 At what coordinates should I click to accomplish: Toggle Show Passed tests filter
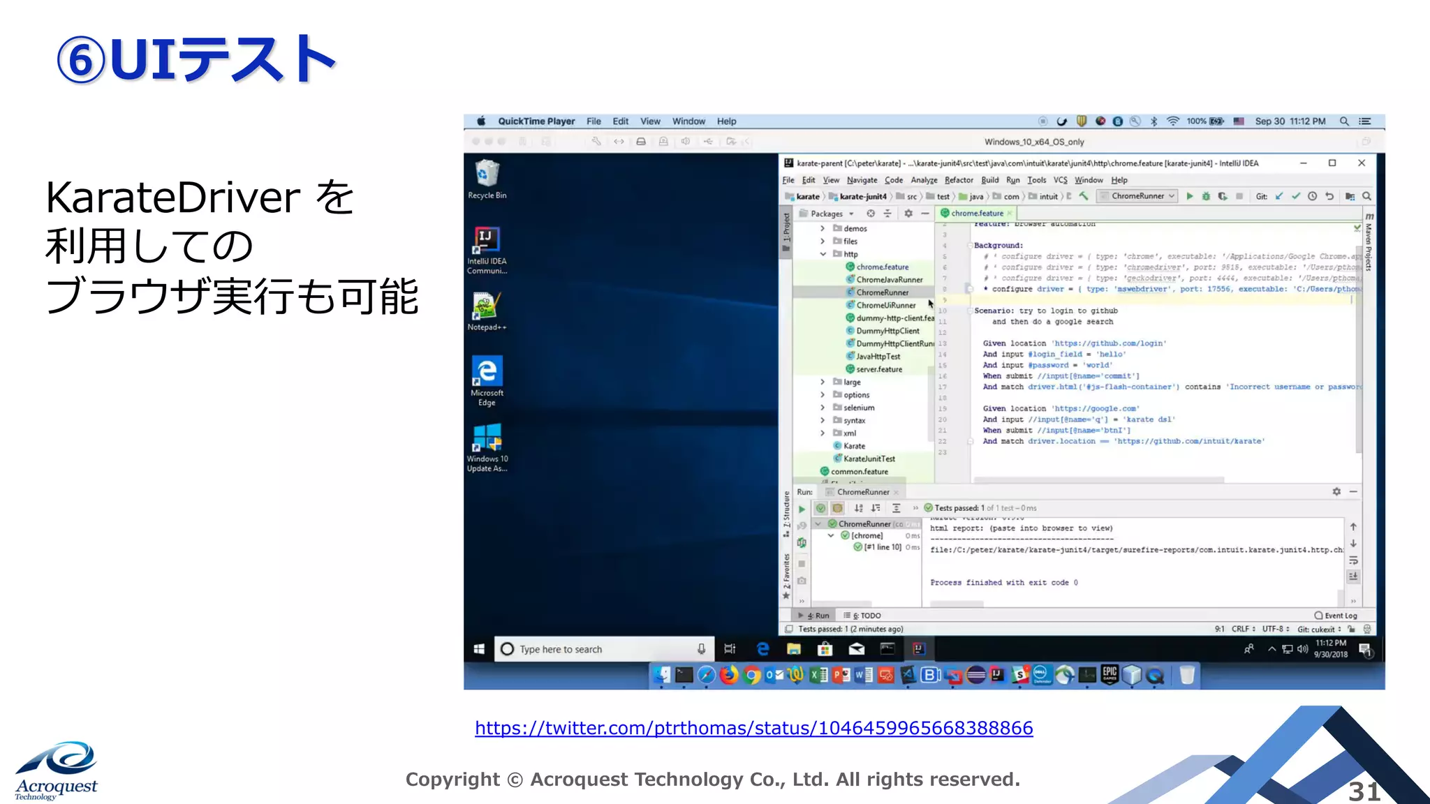pos(821,508)
